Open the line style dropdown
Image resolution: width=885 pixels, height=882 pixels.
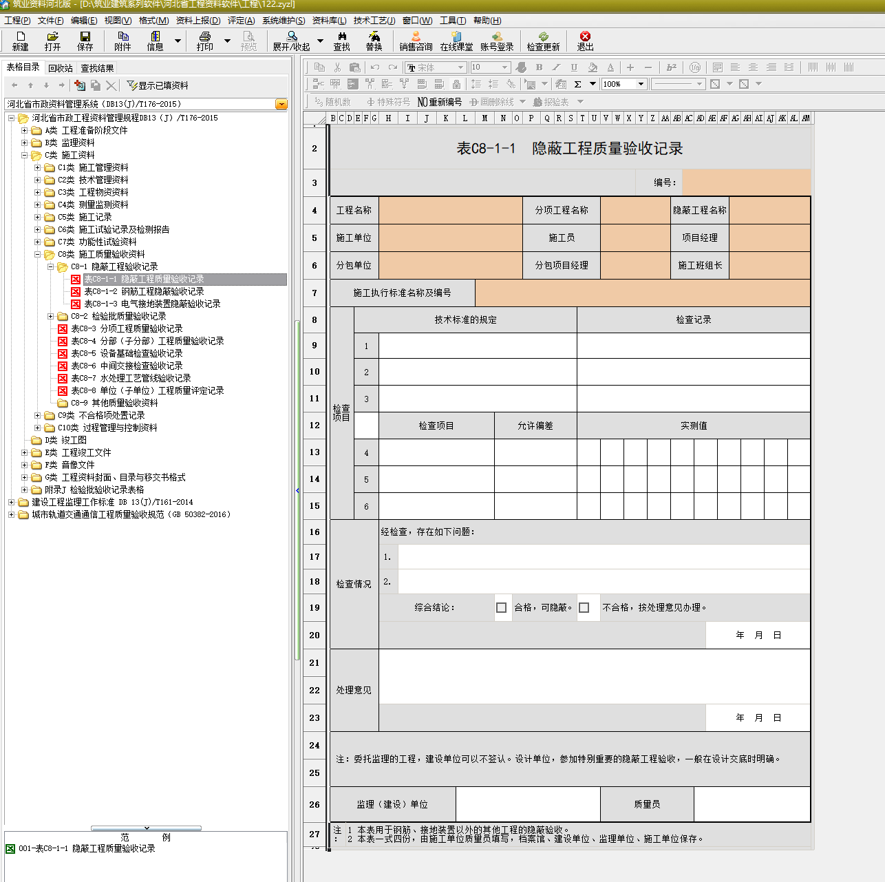coord(699,84)
